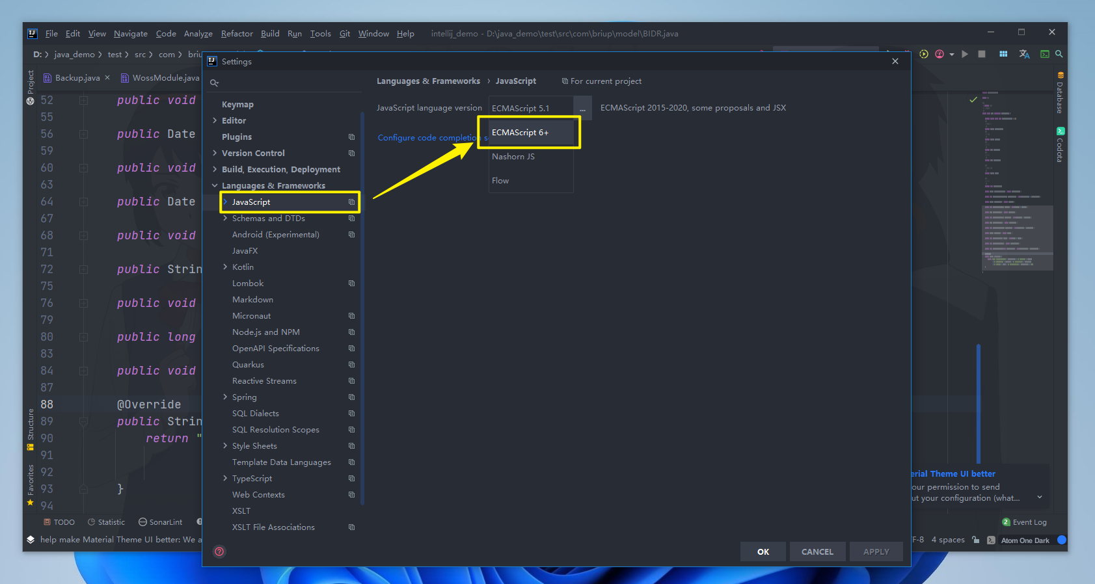This screenshot has height=584, width=1095.
Task: Expand the Style Sheets node
Action: click(225, 445)
